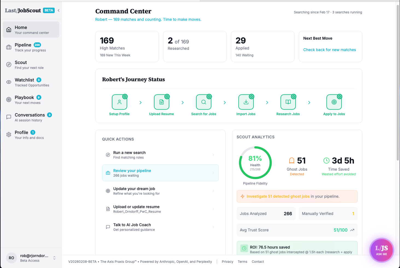Open Review your pipeline via its chevron arrow
The image size is (400, 268).
click(213, 173)
